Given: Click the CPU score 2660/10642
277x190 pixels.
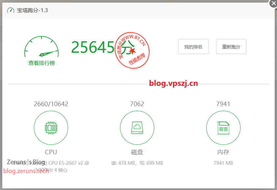Looking at the screenshot, I should tap(51, 104).
